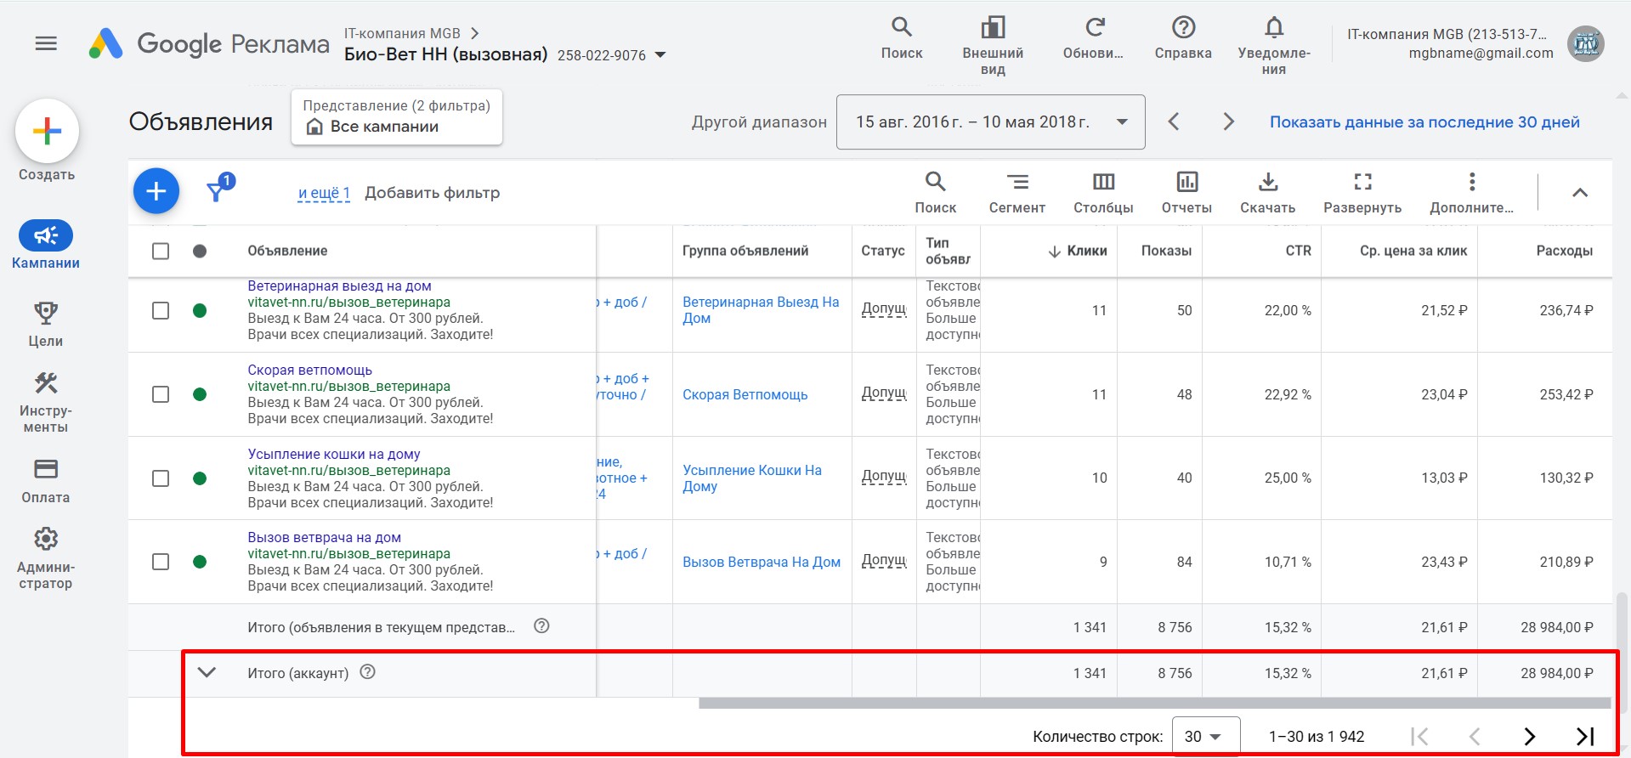Sort by CTR column header
Viewport: 1631px width, 758px height.
(1298, 251)
